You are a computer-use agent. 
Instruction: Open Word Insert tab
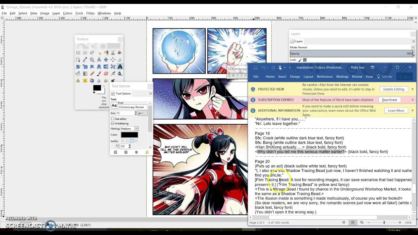[x=282, y=77]
